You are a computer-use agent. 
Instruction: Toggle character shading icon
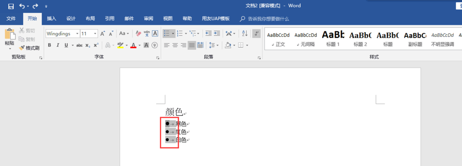coord(146,45)
